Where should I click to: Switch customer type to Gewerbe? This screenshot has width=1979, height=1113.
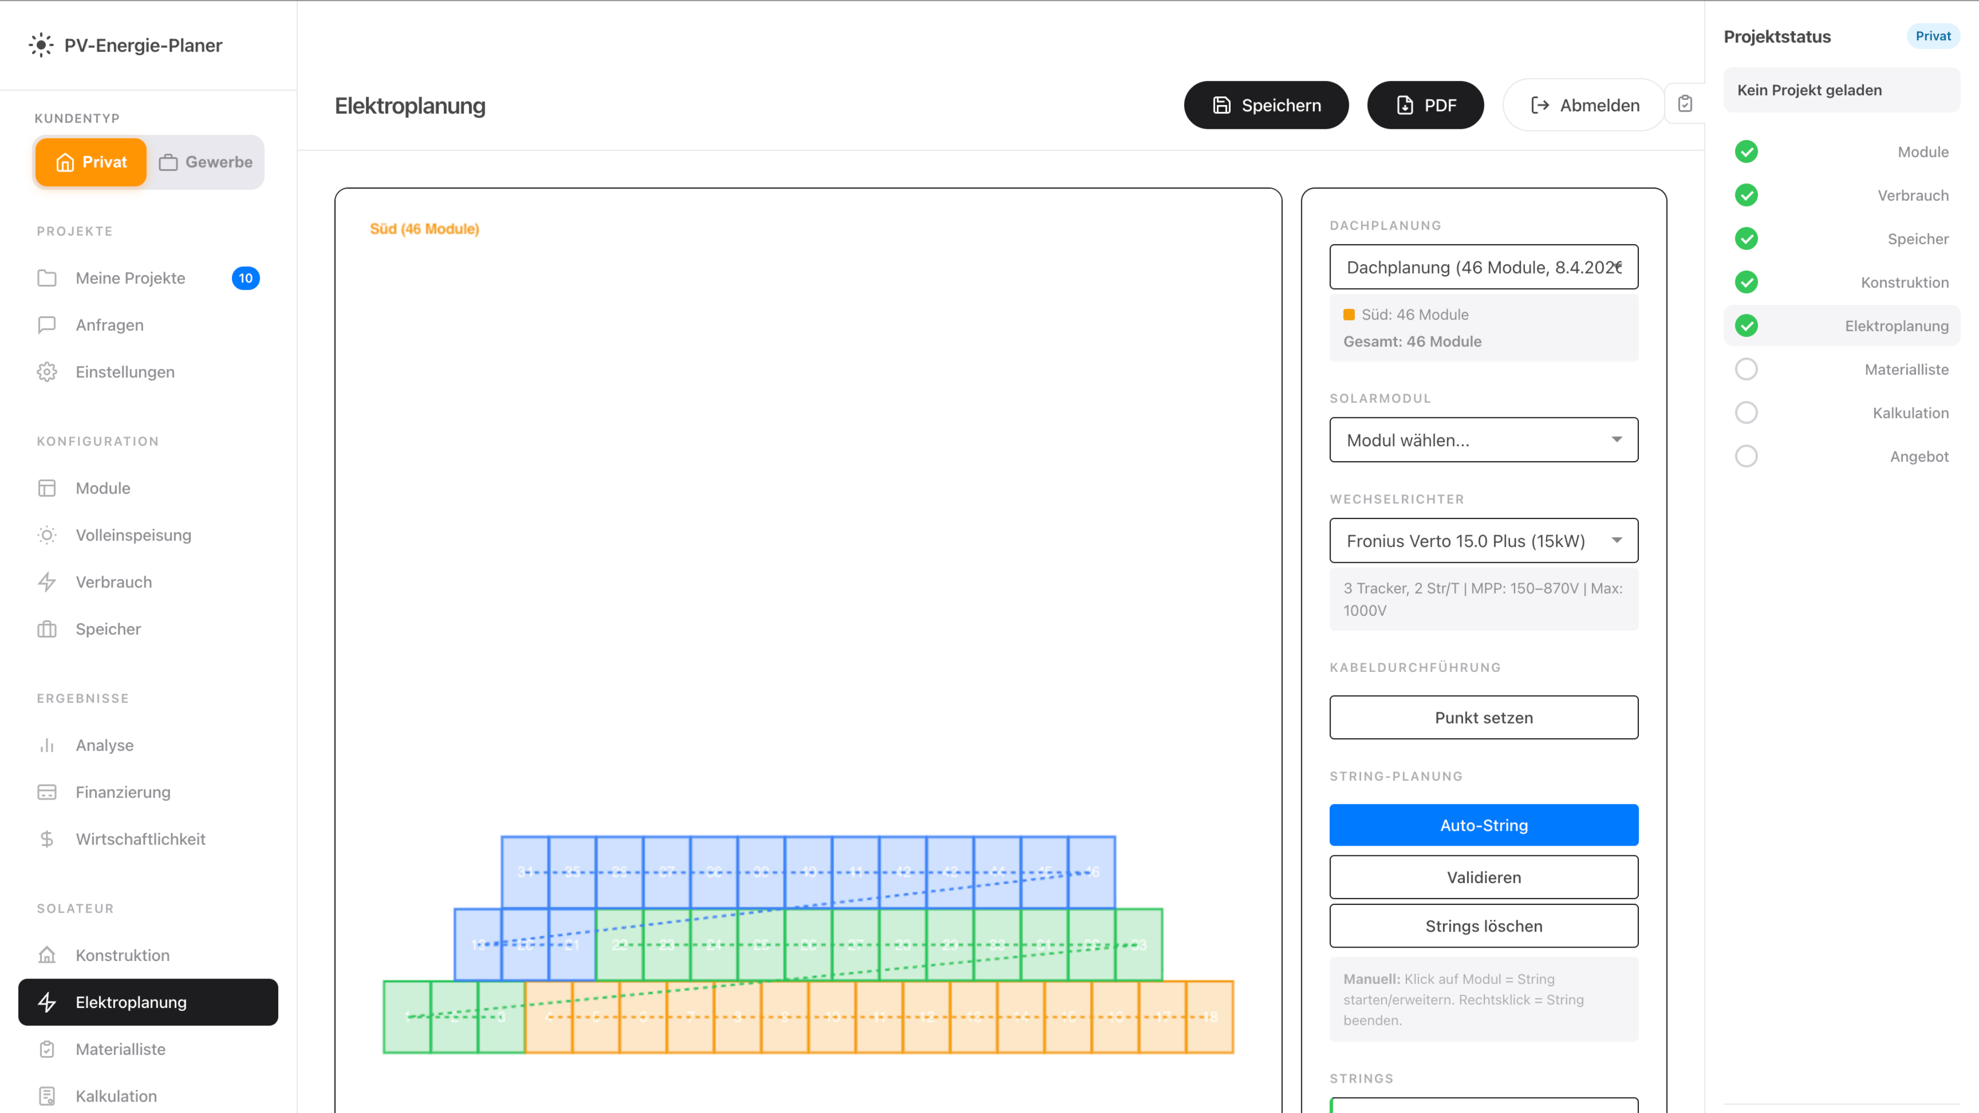click(206, 162)
